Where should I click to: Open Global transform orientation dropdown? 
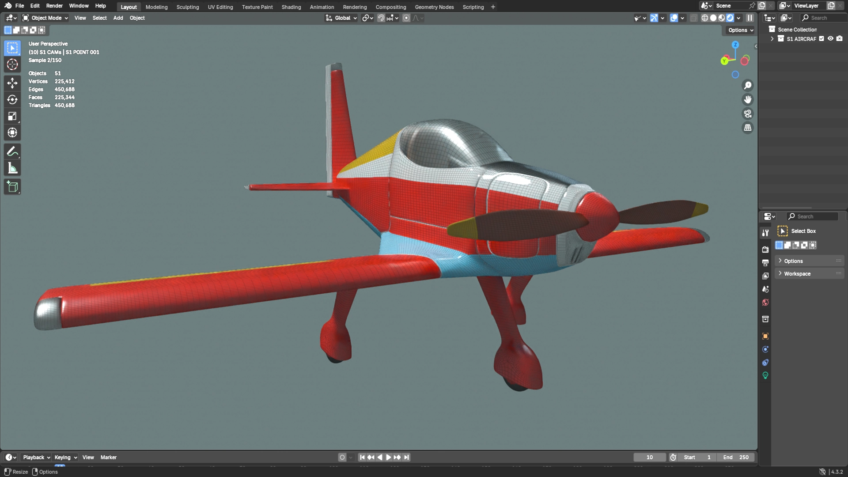coord(341,18)
